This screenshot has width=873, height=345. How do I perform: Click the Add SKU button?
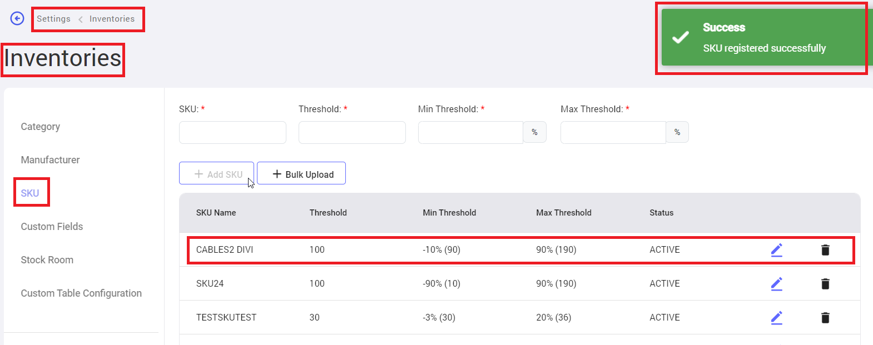click(x=216, y=173)
